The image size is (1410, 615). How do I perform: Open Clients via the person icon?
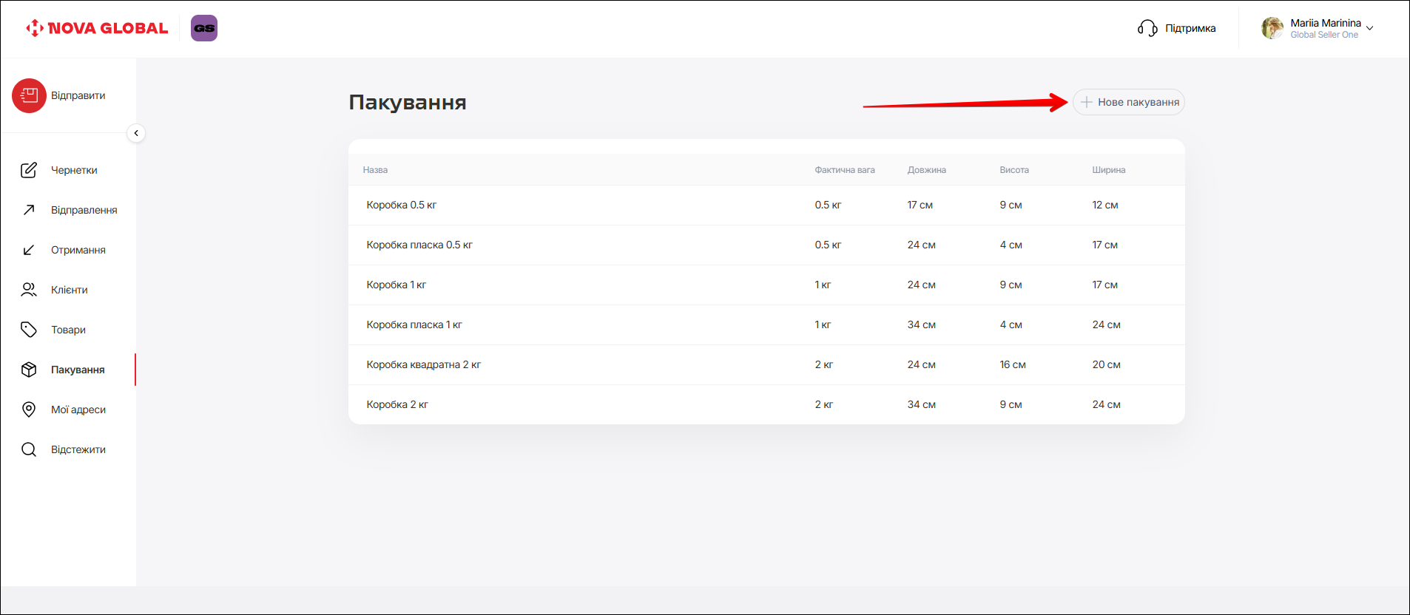pyautogui.click(x=29, y=290)
